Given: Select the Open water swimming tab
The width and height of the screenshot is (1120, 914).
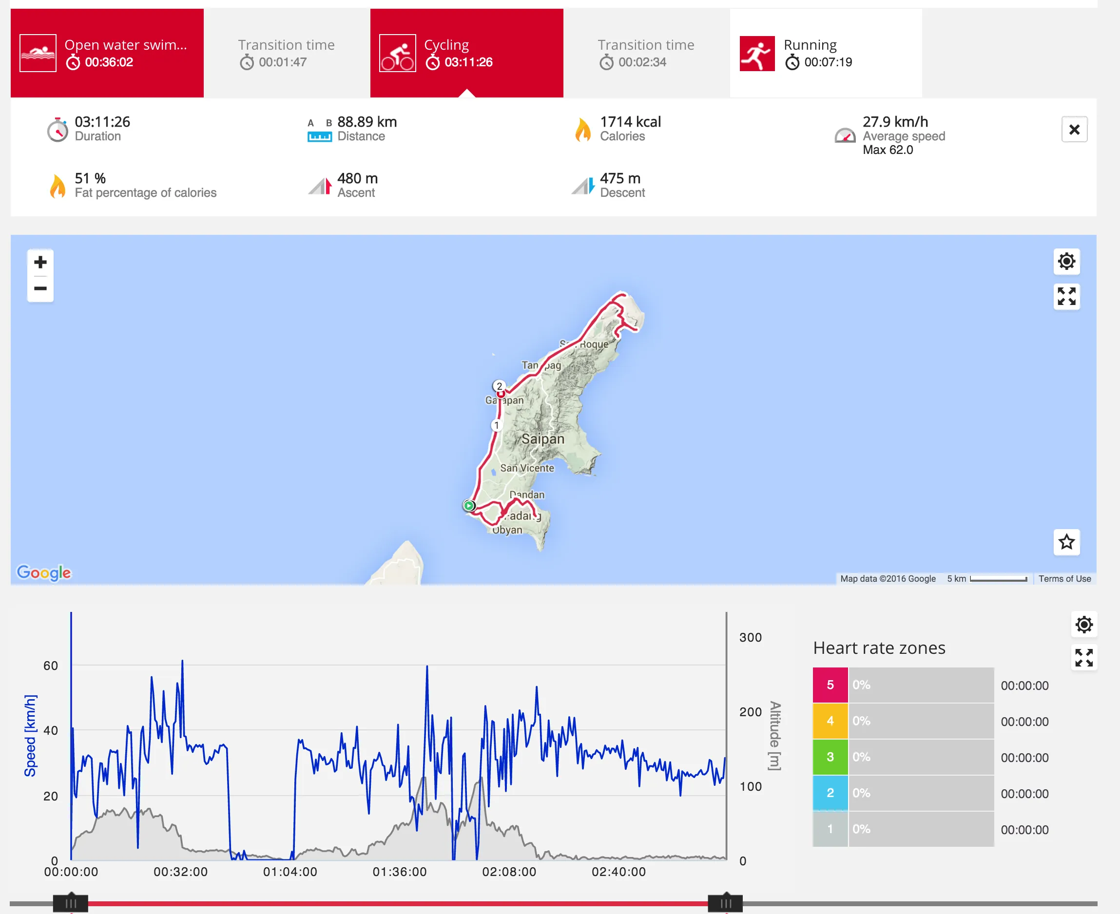Looking at the screenshot, I should tap(107, 53).
